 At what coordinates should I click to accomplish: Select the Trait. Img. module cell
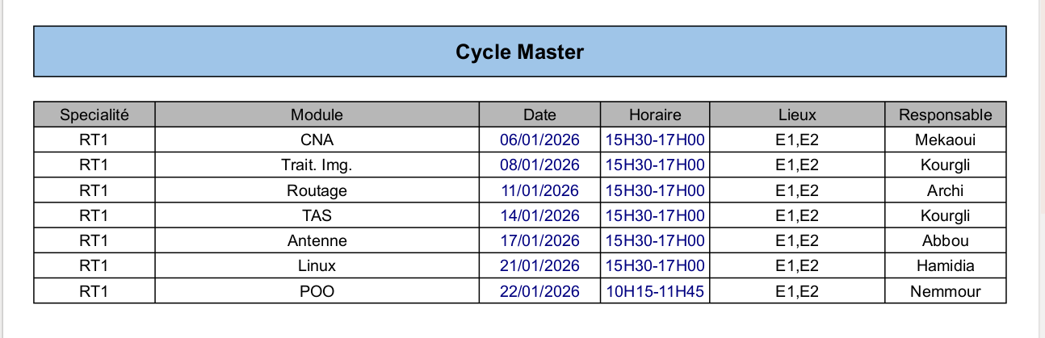point(317,165)
